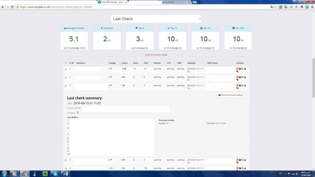Image resolution: width=315 pixels, height=177 pixels.
Task: Click the red tag icon in row 2
Action: point(237,80)
